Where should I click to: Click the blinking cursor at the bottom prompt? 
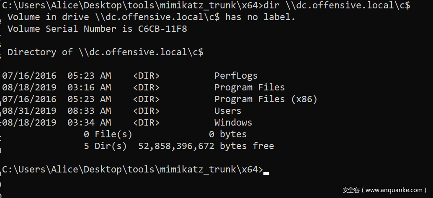266,172
